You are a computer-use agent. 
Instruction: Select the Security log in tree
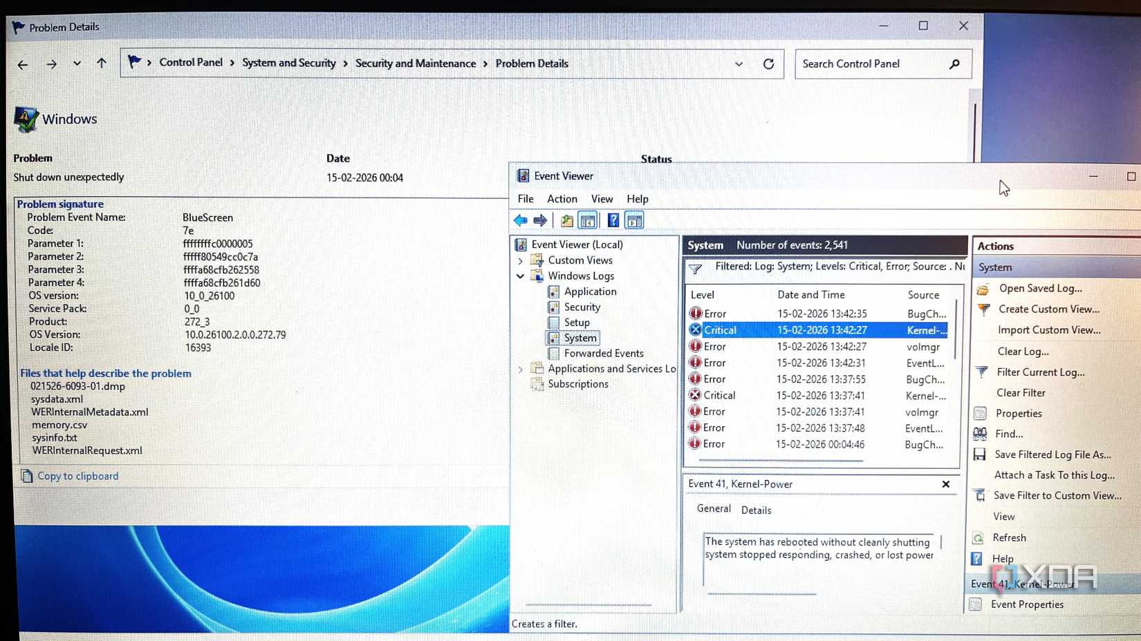[x=582, y=307]
